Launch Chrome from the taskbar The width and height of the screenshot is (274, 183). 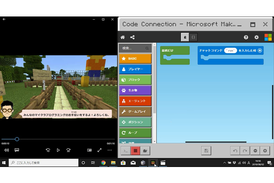103,163
